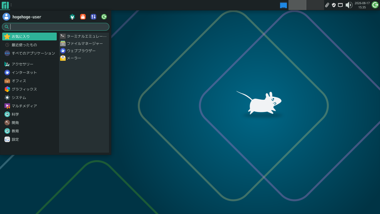This screenshot has height=214, width=380.
Task: Choose the グラフィックス category
Action: 29,89
